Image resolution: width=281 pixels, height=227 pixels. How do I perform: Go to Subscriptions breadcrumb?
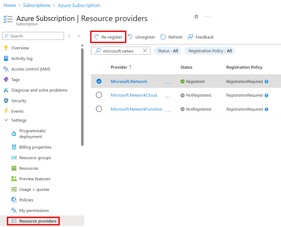37,5
